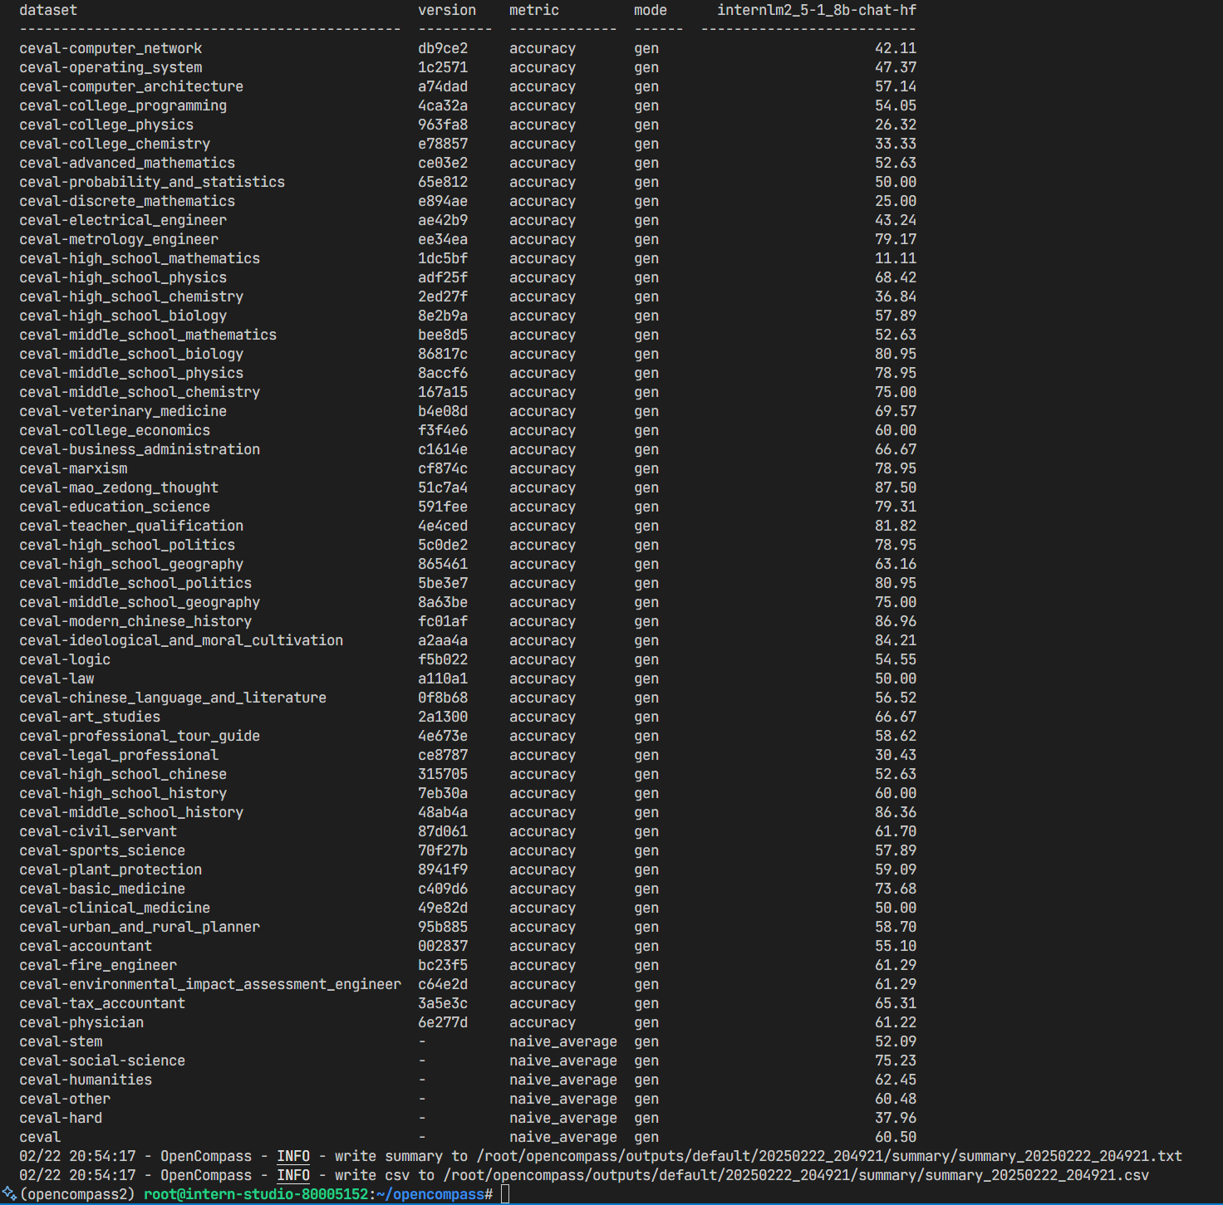This screenshot has height=1205, width=1223.
Task: Select score 73.68 for basic_medicine
Action: click(896, 889)
